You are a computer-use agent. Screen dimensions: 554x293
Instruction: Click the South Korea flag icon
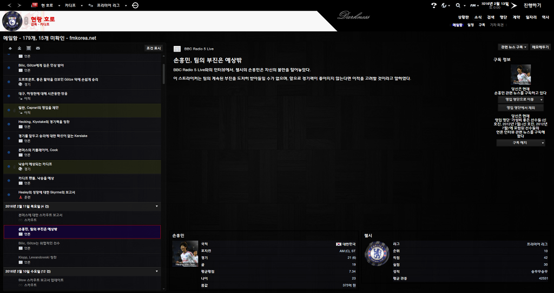339,244
